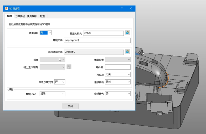Click the NC首选项 title text
The height and width of the screenshot is (134, 206).
click(x=14, y=9)
